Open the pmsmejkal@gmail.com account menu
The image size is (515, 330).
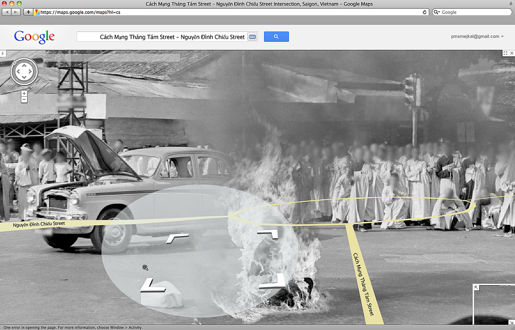[477, 36]
